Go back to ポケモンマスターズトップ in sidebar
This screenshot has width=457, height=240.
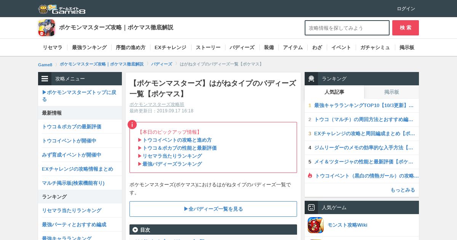pyautogui.click(x=80, y=96)
